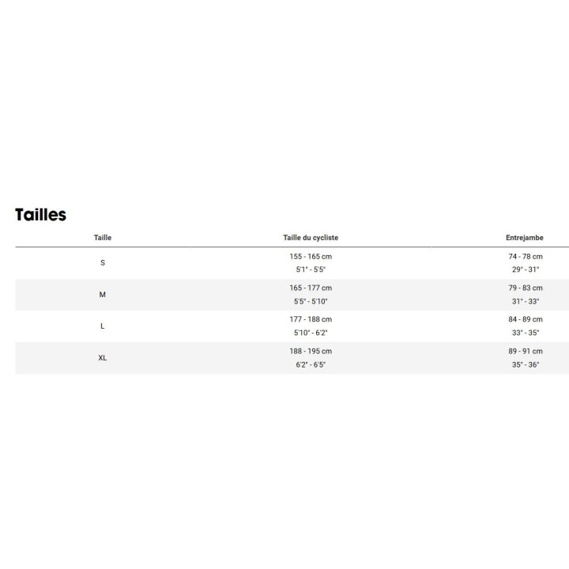Select the 6'2" - 6'5" height in feet

[311, 365]
